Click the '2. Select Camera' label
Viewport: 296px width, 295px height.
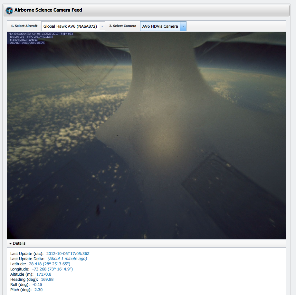[122, 26]
